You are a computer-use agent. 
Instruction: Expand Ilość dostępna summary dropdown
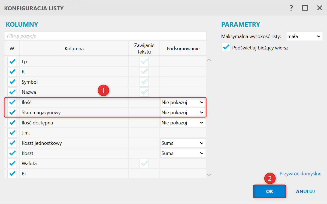coord(183,123)
